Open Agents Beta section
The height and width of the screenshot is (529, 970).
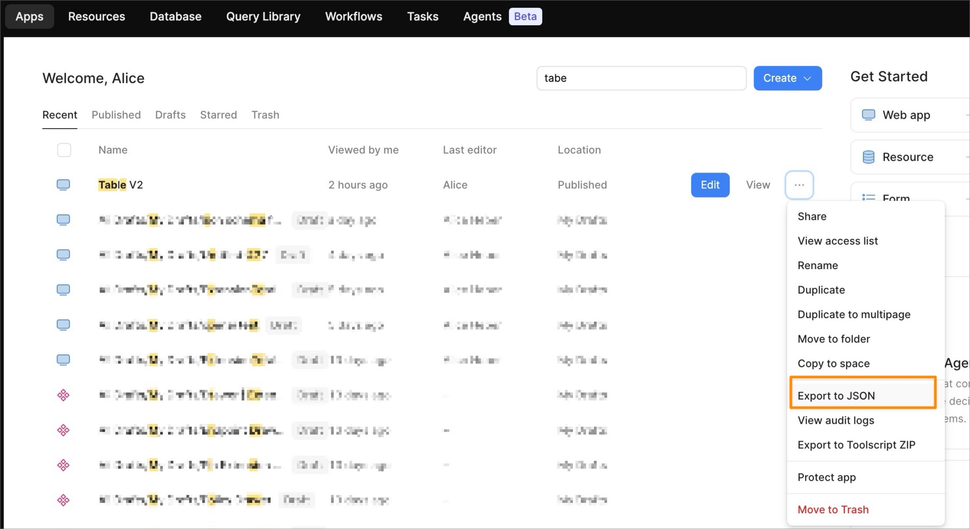(502, 16)
